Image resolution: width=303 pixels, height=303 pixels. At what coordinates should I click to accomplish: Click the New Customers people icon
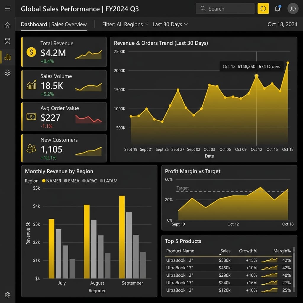pyautogui.click(x=31, y=149)
